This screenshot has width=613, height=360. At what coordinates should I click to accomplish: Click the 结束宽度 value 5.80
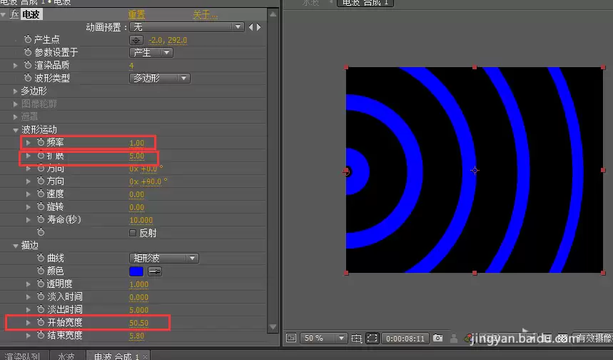(137, 336)
